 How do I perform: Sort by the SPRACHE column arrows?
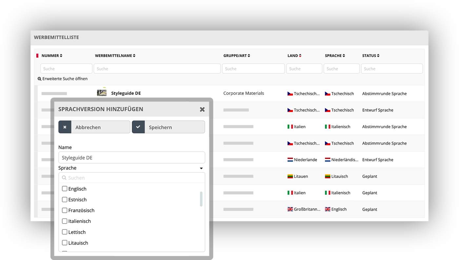tap(344, 56)
